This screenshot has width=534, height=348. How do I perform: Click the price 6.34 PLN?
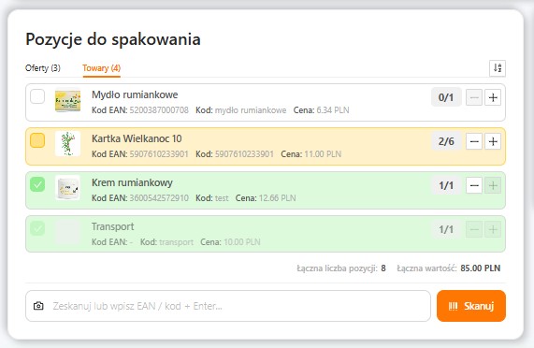pyautogui.click(x=333, y=110)
